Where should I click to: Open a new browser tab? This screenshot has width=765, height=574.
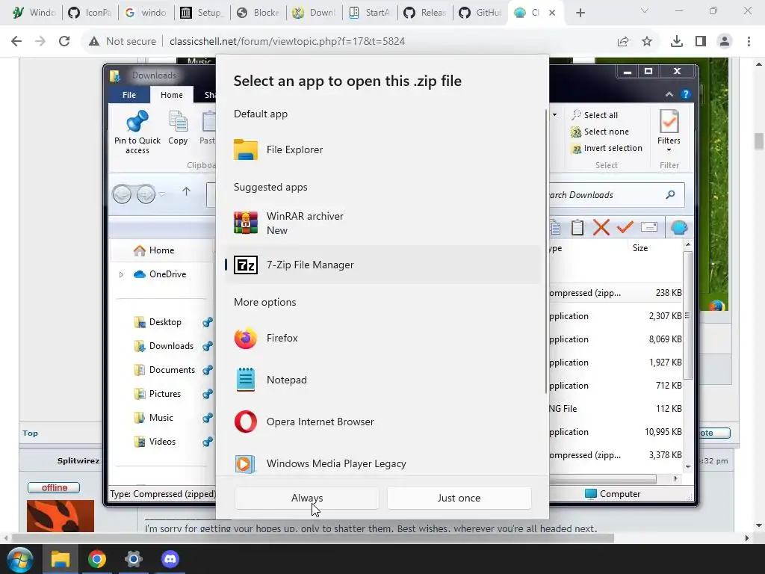[580, 13]
